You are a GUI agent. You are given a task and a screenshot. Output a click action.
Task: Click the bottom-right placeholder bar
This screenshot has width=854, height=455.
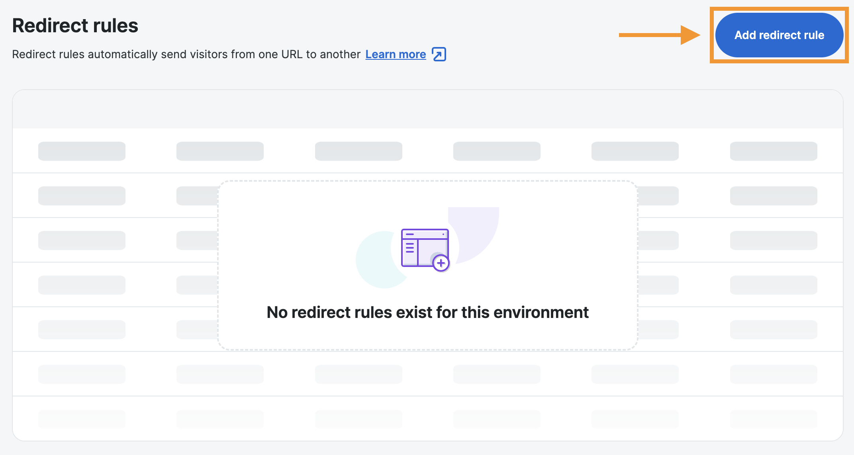773,419
